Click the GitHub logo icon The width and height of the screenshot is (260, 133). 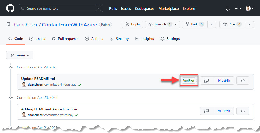tap(10, 8)
